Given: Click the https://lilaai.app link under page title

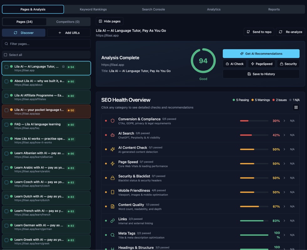Looking at the screenshot, I should (x=107, y=36).
